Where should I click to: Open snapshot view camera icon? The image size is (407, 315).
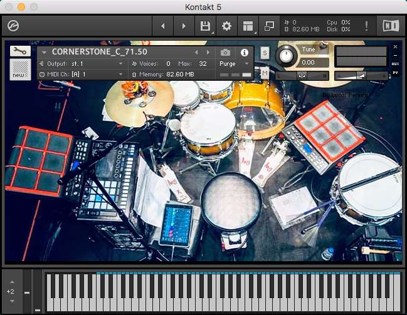coord(225,53)
